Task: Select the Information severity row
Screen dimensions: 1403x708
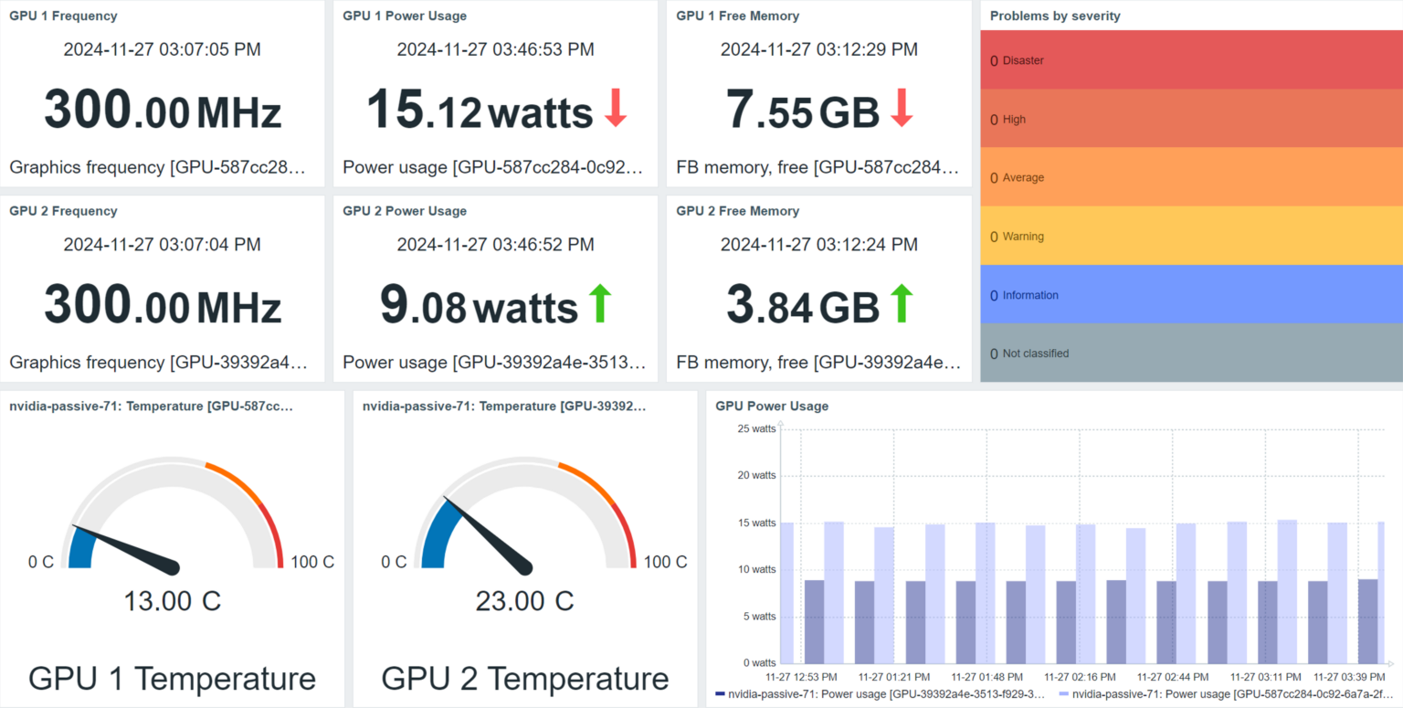Action: [1187, 295]
